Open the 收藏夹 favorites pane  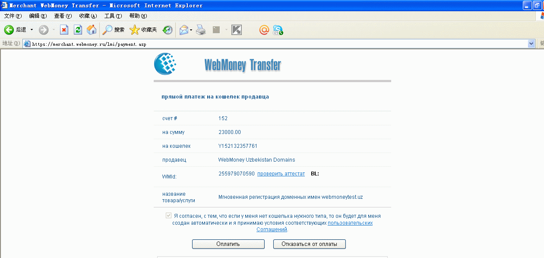pyautogui.click(x=143, y=30)
